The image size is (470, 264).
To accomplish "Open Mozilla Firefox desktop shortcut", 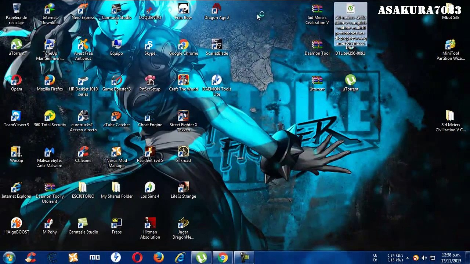I will point(50,83).
